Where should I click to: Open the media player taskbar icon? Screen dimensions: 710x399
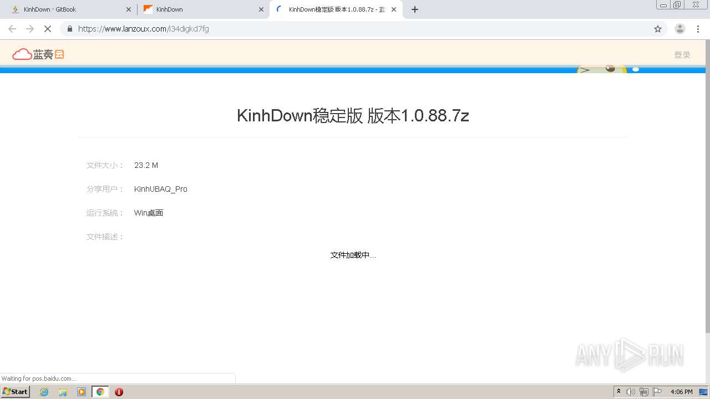pyautogui.click(x=82, y=392)
